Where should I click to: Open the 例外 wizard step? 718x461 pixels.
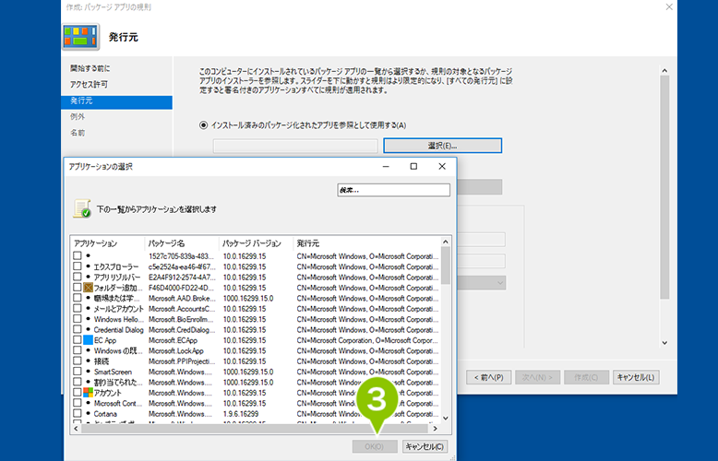coord(78,116)
